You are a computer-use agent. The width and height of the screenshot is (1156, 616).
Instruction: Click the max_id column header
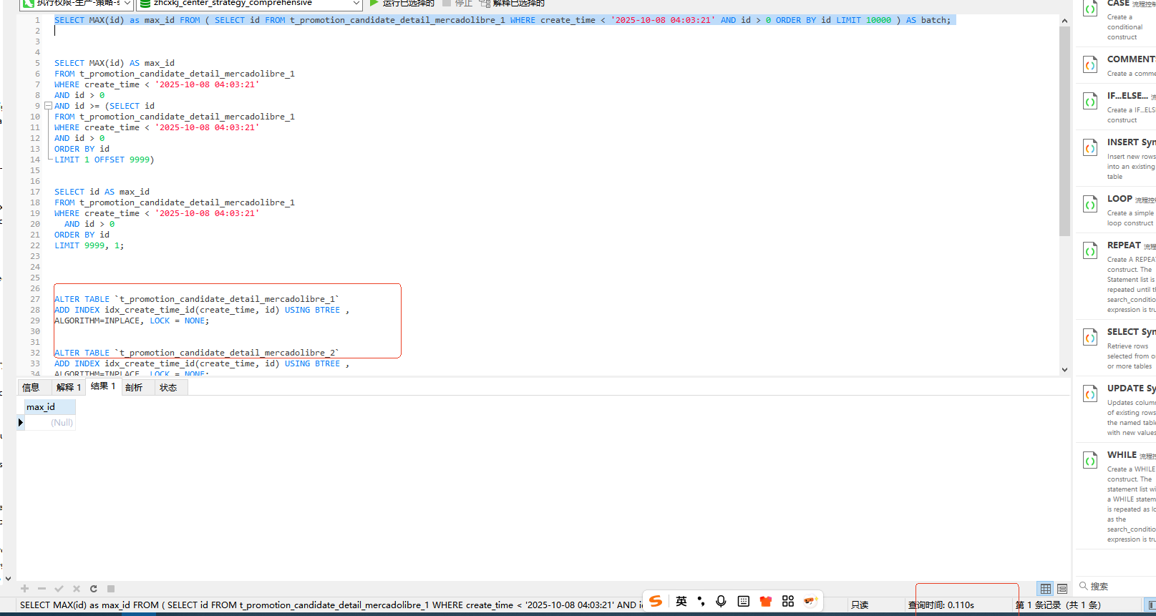[49, 407]
